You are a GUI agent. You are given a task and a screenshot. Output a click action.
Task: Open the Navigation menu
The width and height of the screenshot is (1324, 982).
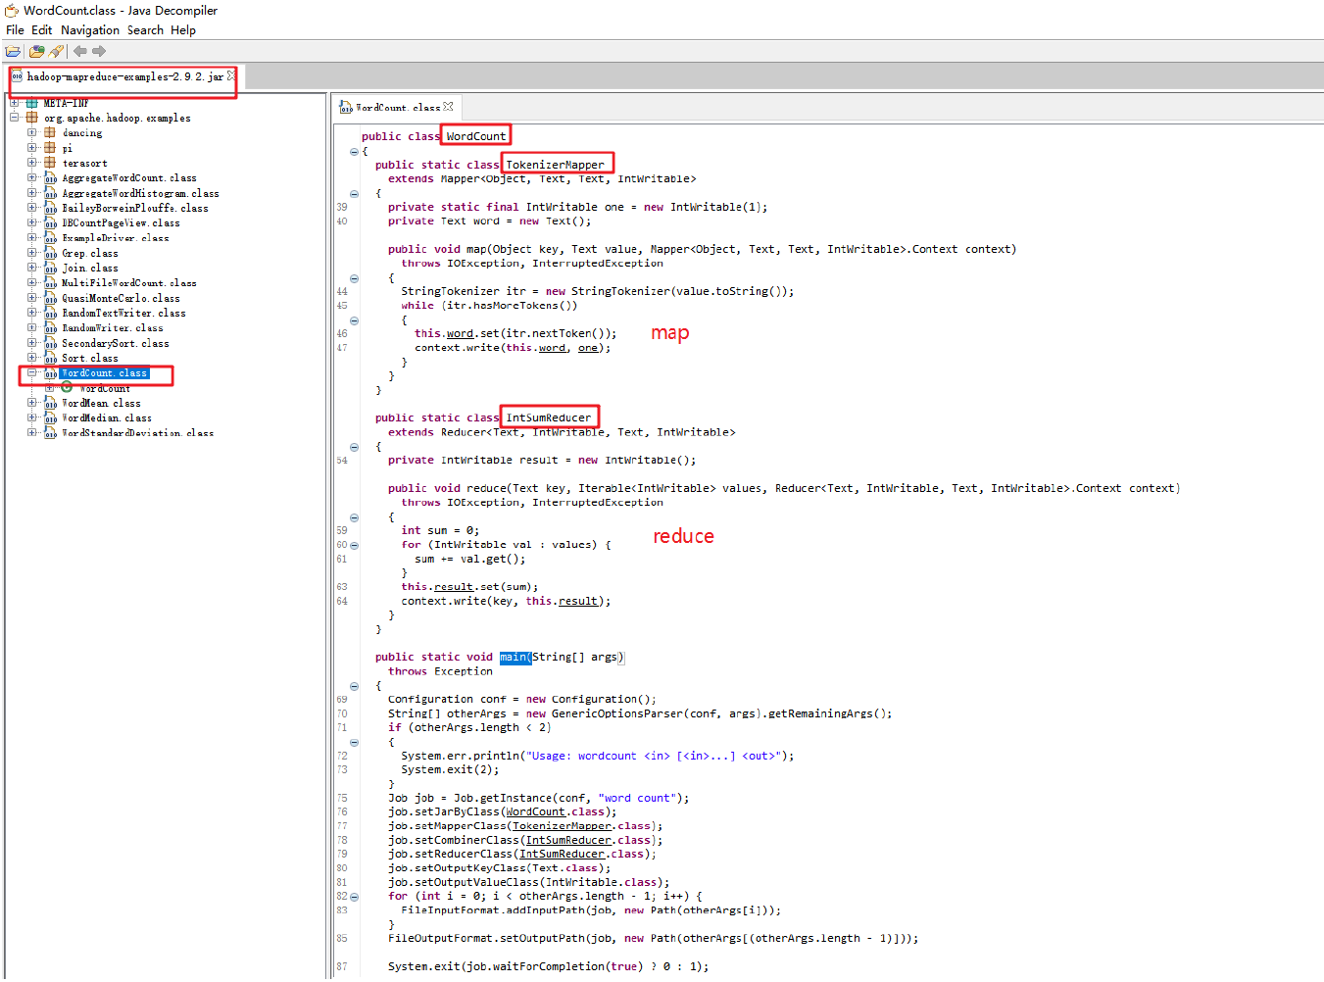(x=89, y=30)
